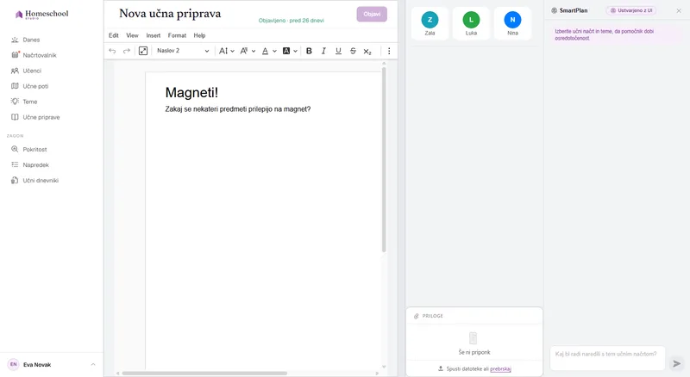Screen dimensions: 690x377
Task: Click the Magneti! heading in the document
Action: tap(191, 92)
